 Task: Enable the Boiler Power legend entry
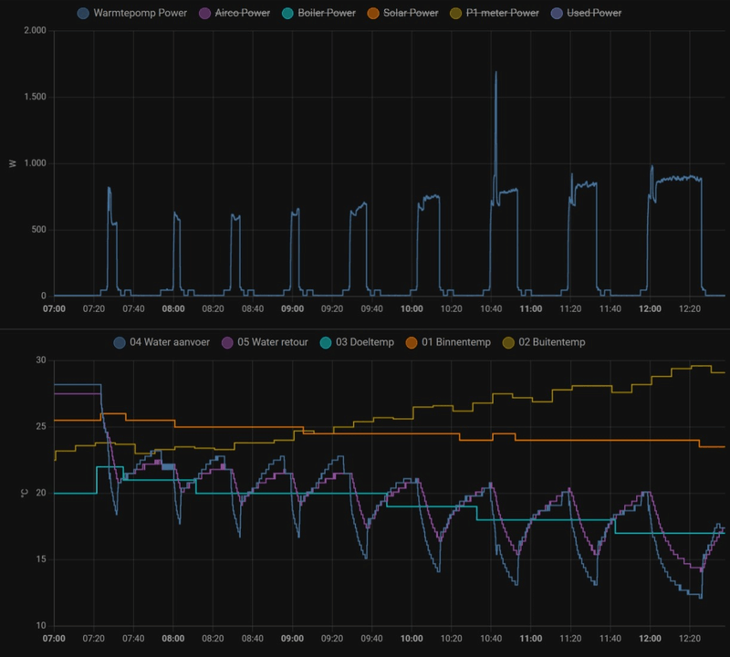(318, 13)
